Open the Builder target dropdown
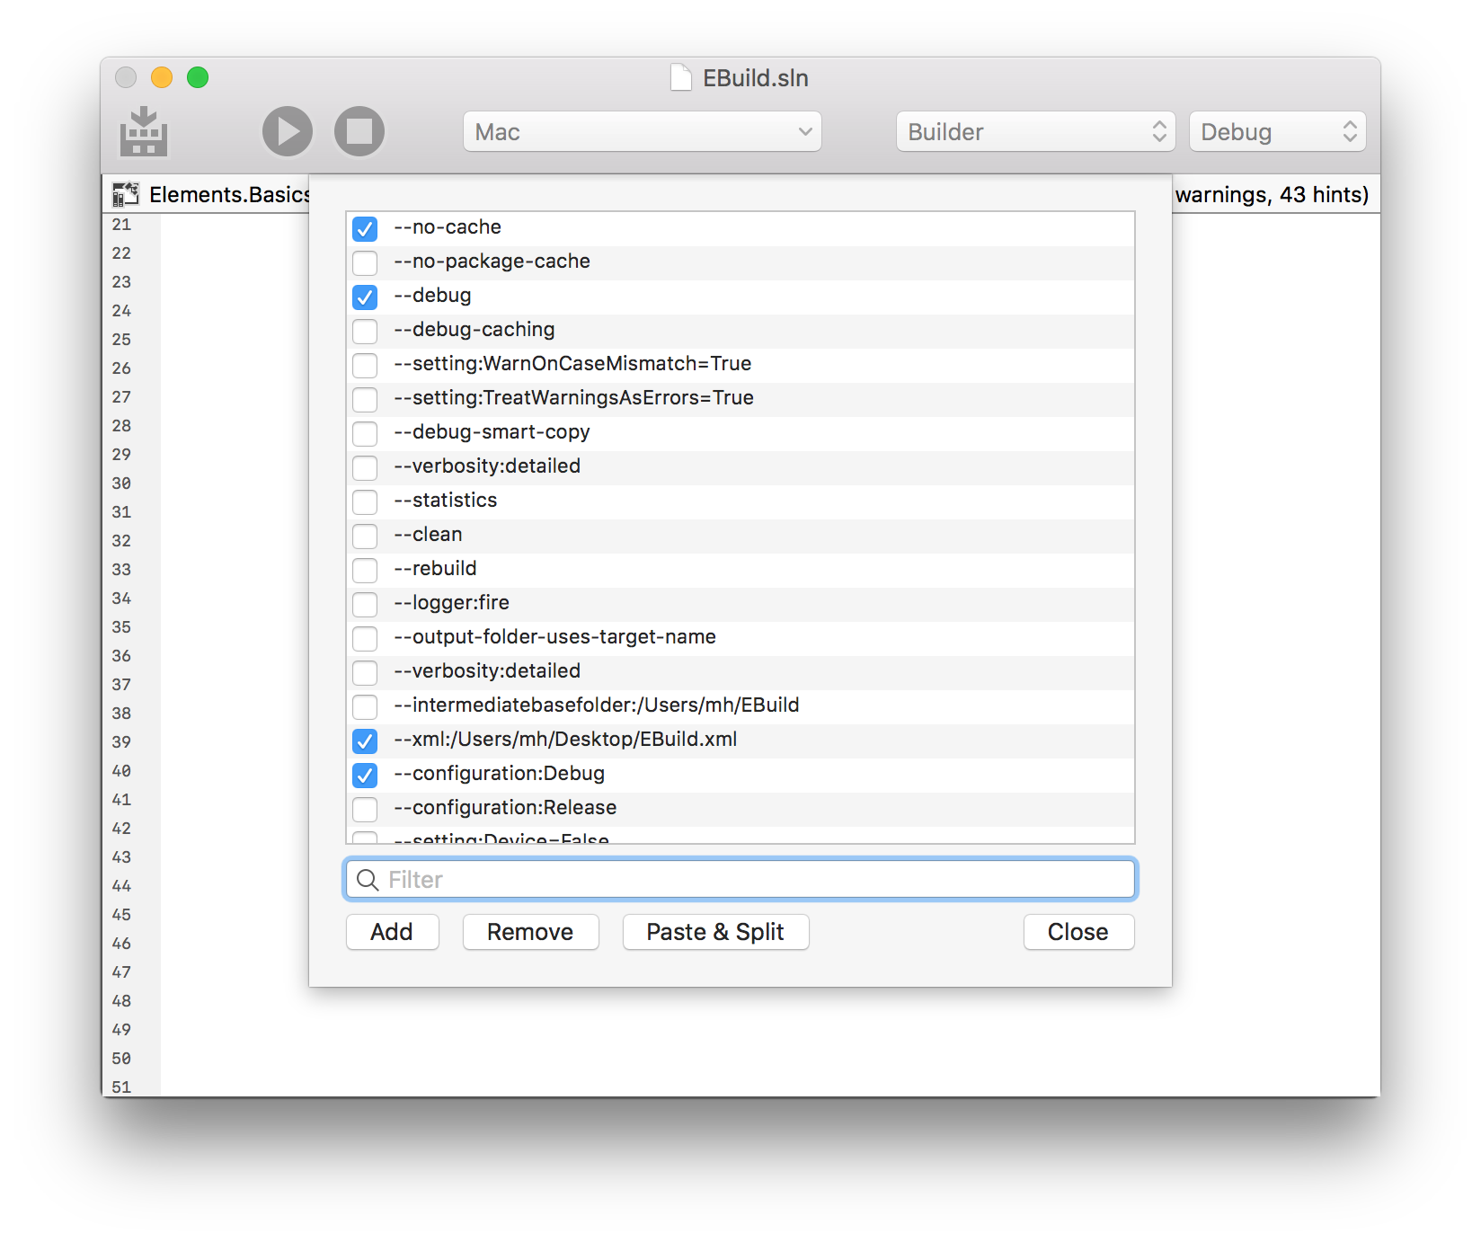Viewport: 1481px width, 1242px height. pos(1035,132)
